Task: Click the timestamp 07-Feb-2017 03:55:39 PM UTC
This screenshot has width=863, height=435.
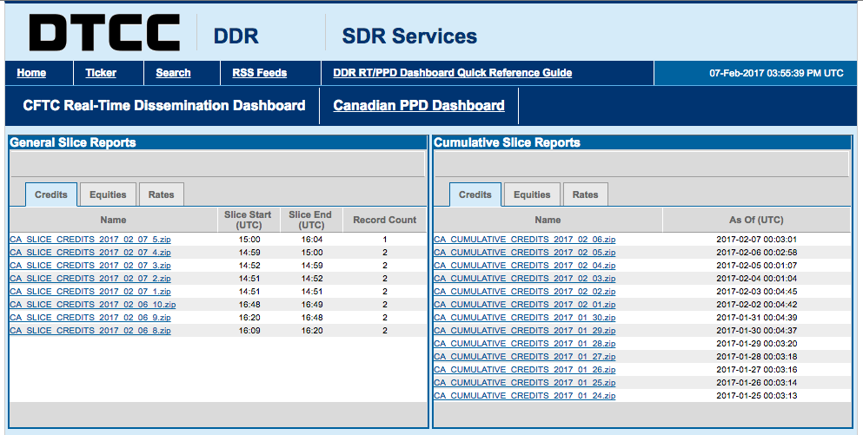Action: (776, 73)
